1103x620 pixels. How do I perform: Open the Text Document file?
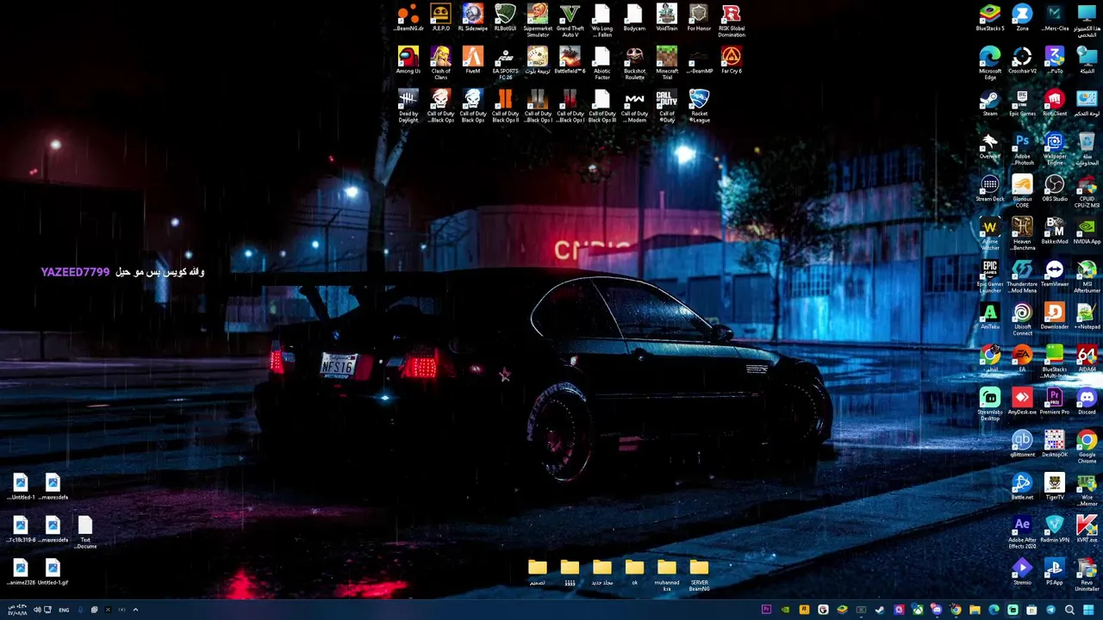84,533
